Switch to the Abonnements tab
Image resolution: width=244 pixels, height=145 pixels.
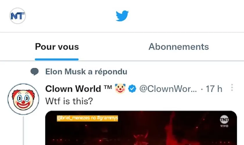(x=179, y=47)
